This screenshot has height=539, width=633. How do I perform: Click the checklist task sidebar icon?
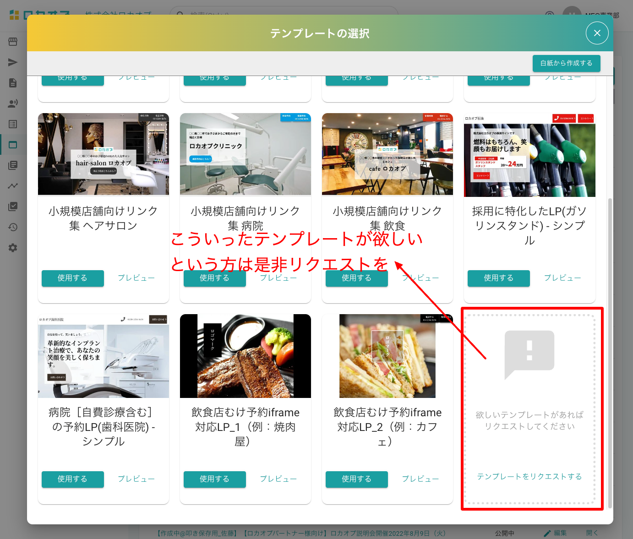[13, 207]
